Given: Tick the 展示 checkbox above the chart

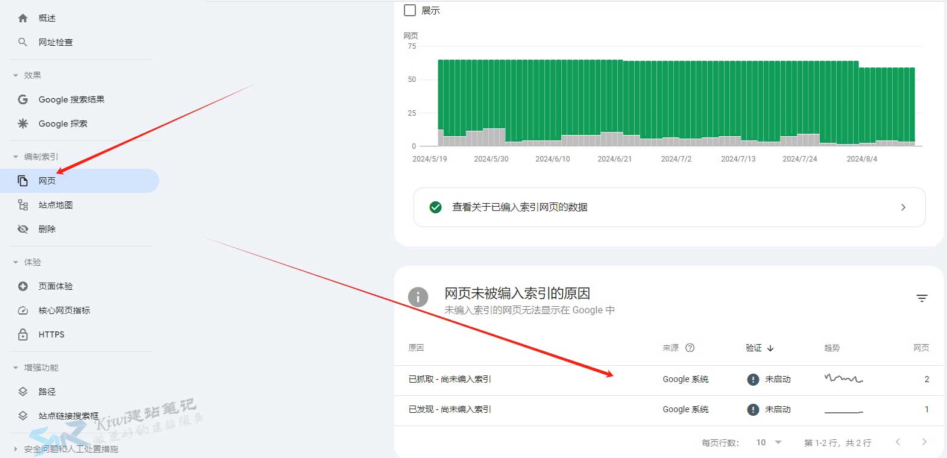Looking at the screenshot, I should tap(410, 10).
